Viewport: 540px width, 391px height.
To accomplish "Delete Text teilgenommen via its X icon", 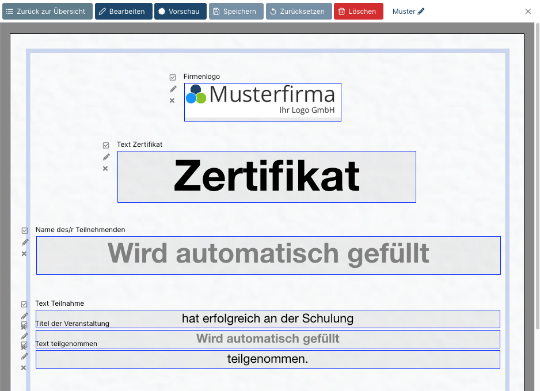I will click(24, 367).
